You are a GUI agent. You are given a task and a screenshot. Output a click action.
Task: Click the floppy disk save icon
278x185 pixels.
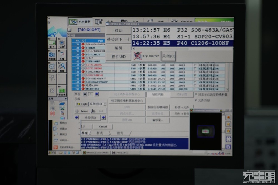(53, 108)
